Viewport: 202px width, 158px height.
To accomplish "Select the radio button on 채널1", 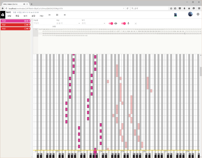I will tap(25, 25).
